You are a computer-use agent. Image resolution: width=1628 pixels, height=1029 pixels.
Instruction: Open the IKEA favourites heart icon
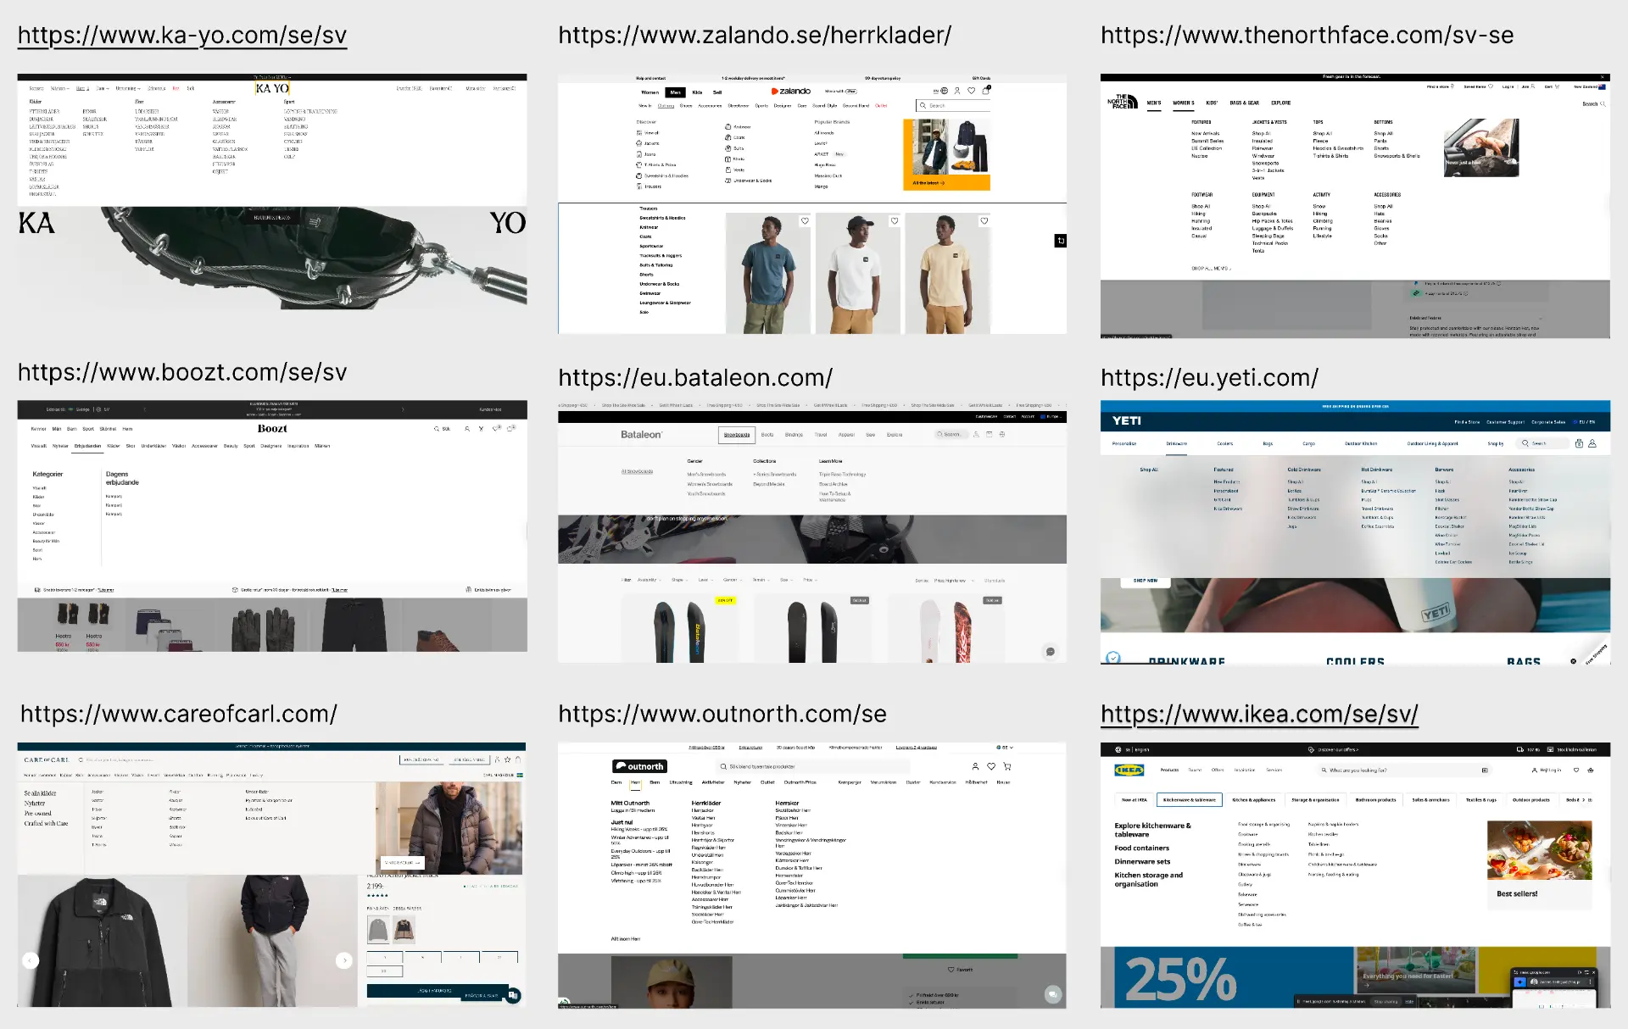click(1576, 770)
